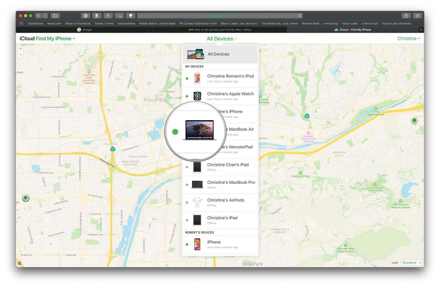440x287 pixels.
Task: Zoom in on the map
Action: (x=20, y=48)
